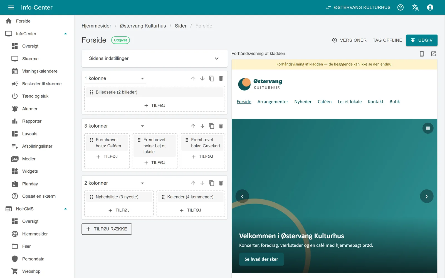Open the 2 kolonner layout dropdown

pos(115,183)
